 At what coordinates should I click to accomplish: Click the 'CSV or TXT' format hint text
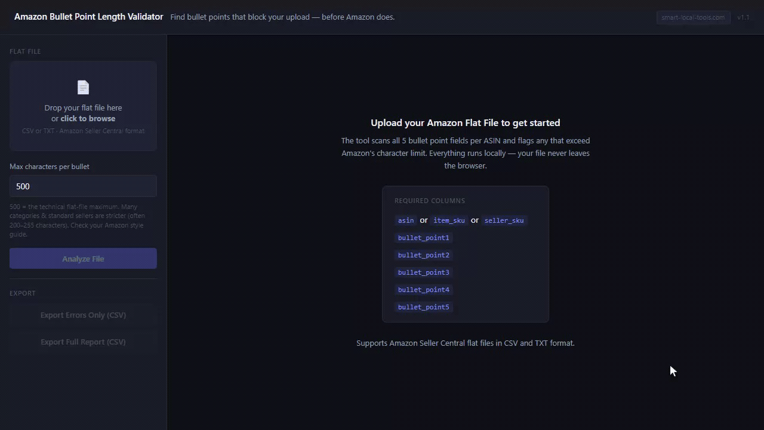point(83,131)
